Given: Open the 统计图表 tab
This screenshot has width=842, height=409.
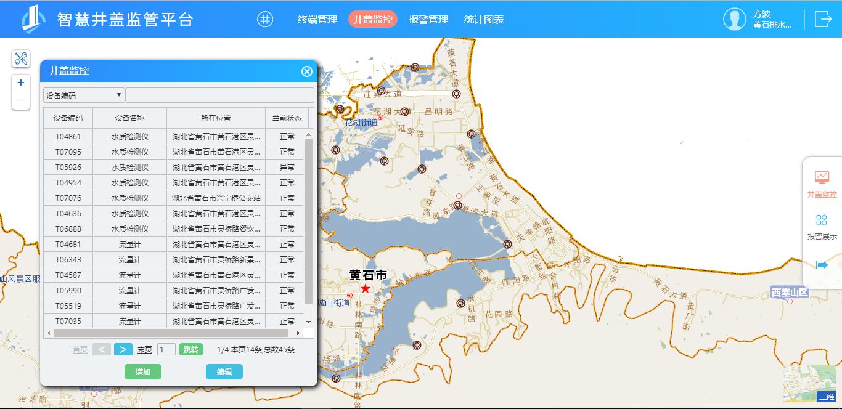Looking at the screenshot, I should pos(484,19).
